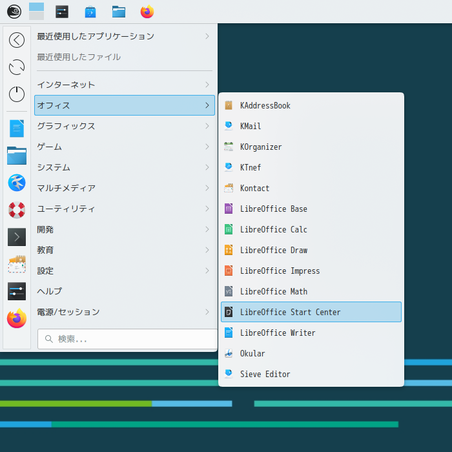
Task: Click the LibreOffice Draw icon
Action: tap(229, 251)
